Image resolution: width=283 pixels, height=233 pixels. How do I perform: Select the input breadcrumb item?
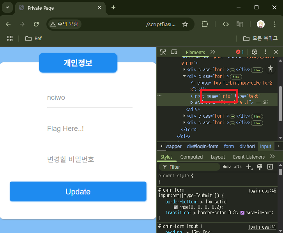coord(265,146)
